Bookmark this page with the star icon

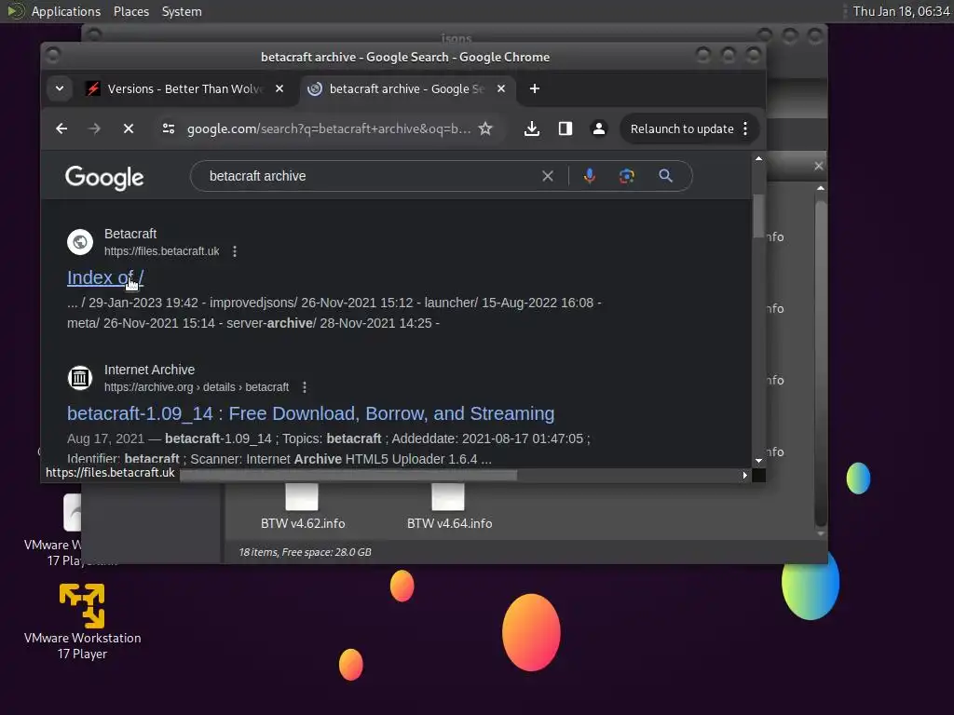tap(484, 128)
